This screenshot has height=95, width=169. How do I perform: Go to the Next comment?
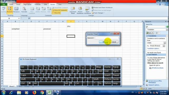[49, 9]
